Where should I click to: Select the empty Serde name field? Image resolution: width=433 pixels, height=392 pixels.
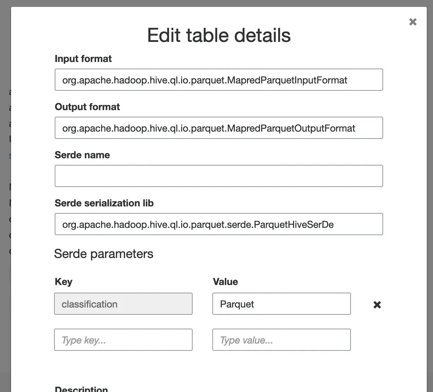[219, 176]
